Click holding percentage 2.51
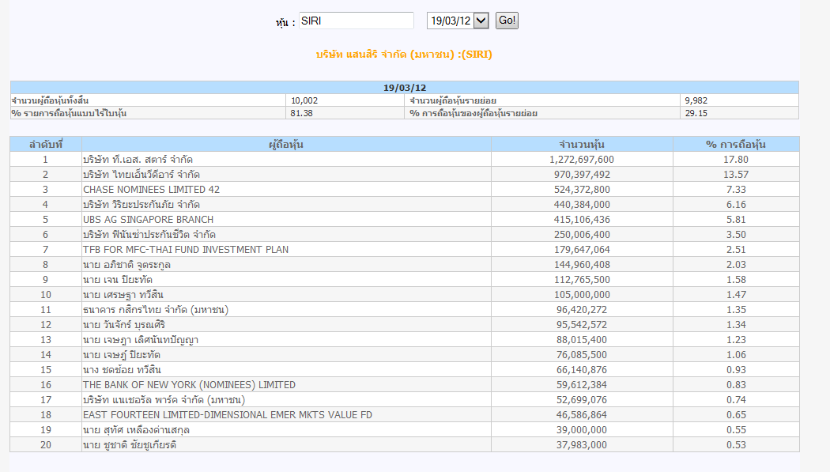 pyautogui.click(x=736, y=250)
